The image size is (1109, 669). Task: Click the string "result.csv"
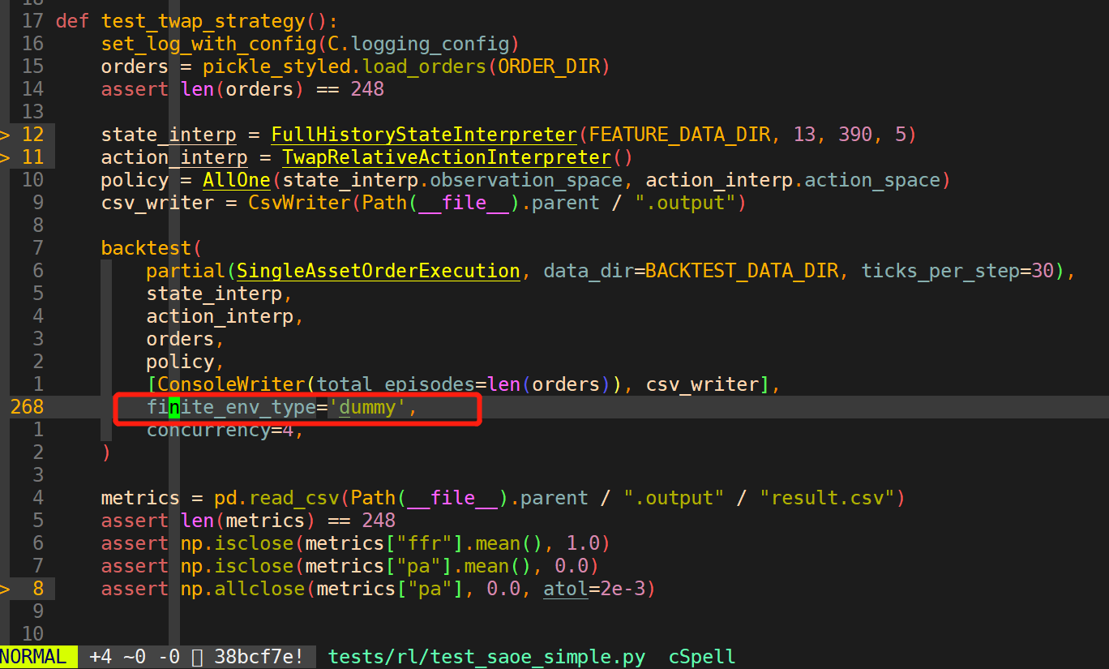click(828, 497)
